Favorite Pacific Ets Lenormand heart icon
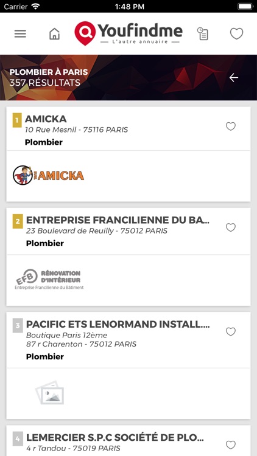 231,331
